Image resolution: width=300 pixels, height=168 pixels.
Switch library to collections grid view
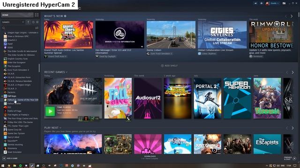pos(37,15)
